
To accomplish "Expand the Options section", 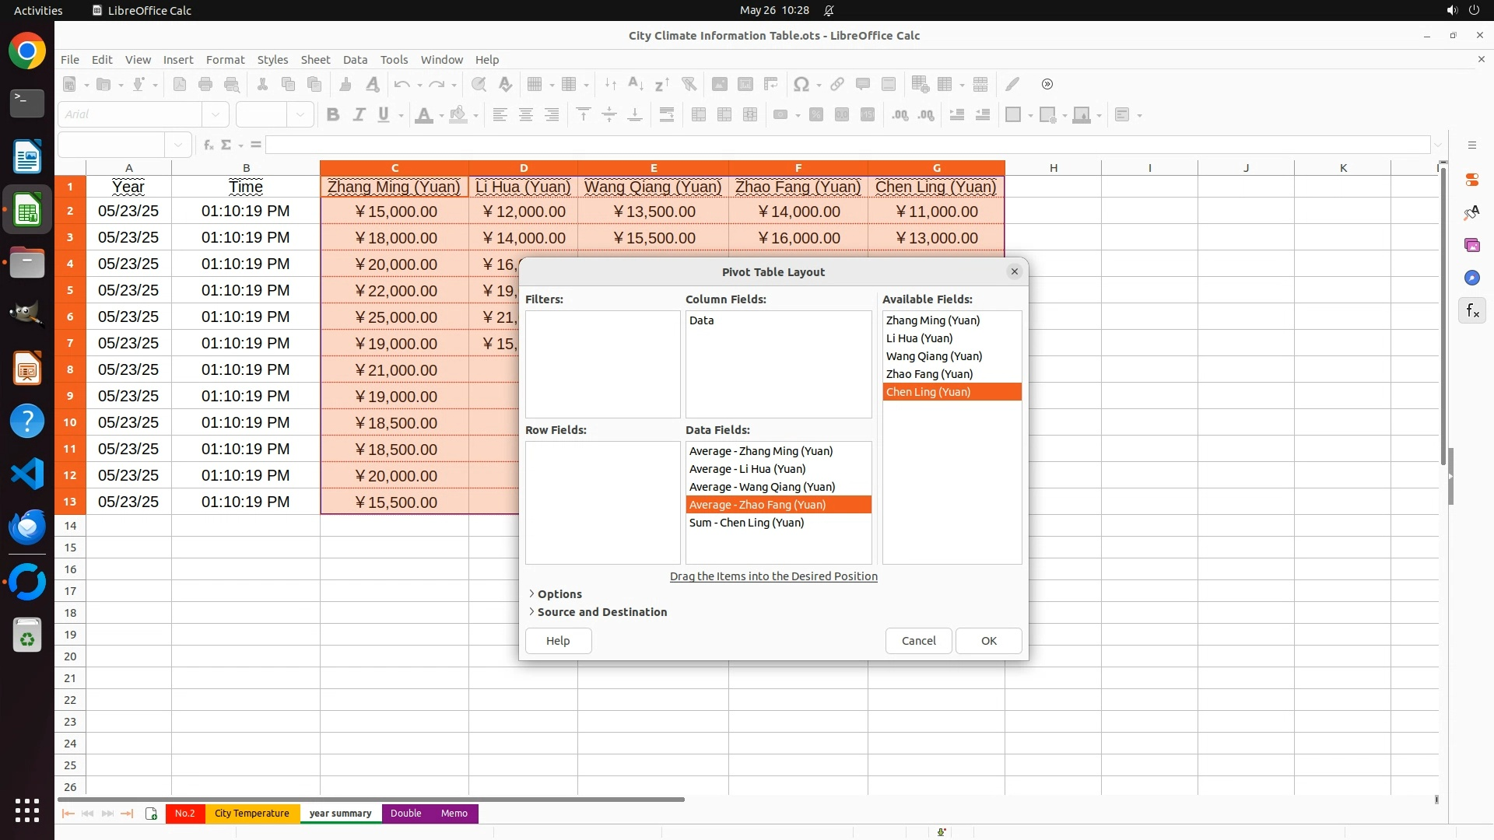I will tap(559, 594).
